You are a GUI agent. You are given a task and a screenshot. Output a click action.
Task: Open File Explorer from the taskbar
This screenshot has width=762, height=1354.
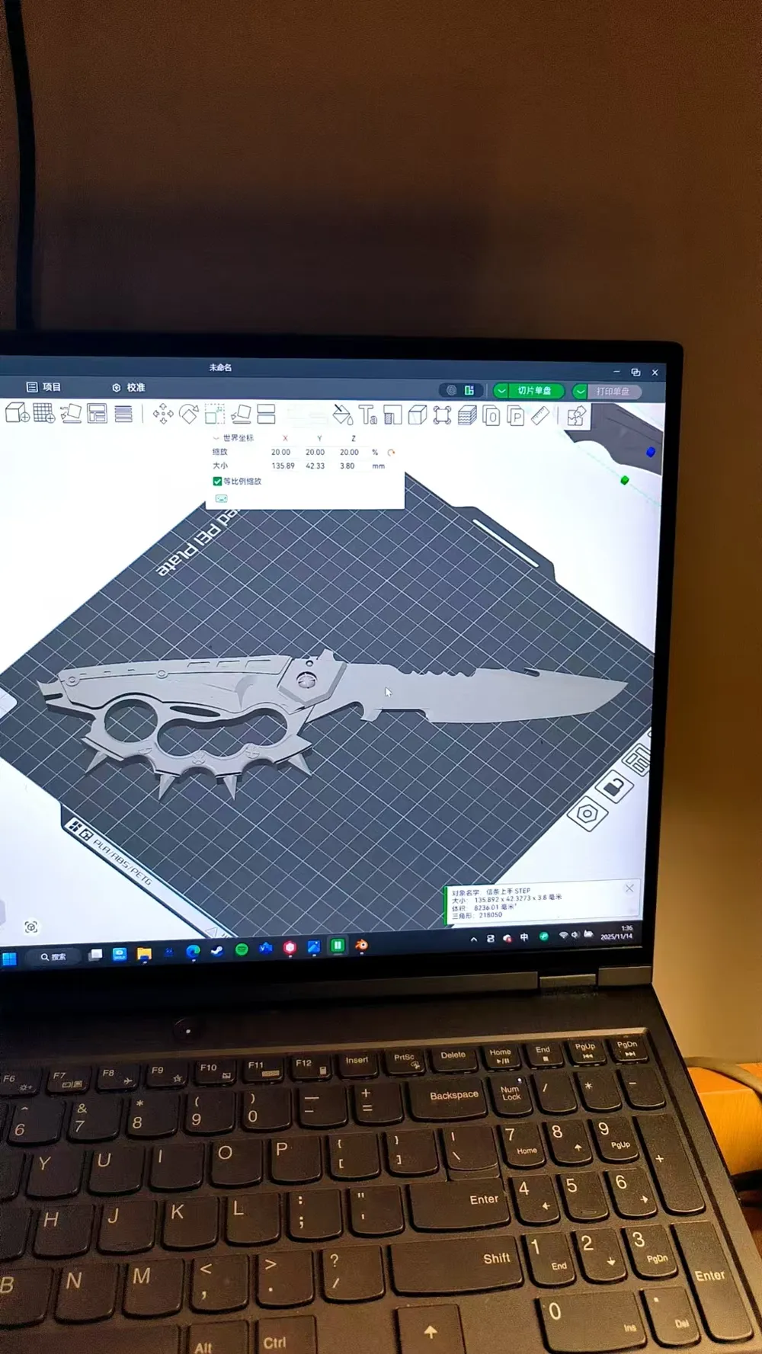click(144, 953)
